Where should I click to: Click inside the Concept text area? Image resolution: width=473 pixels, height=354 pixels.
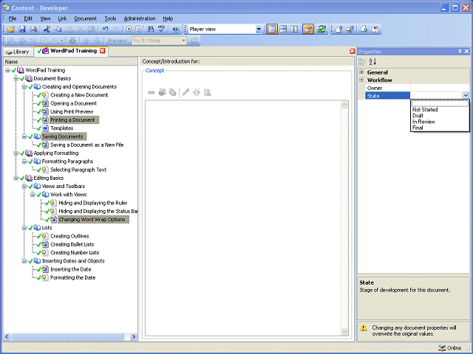[243, 218]
